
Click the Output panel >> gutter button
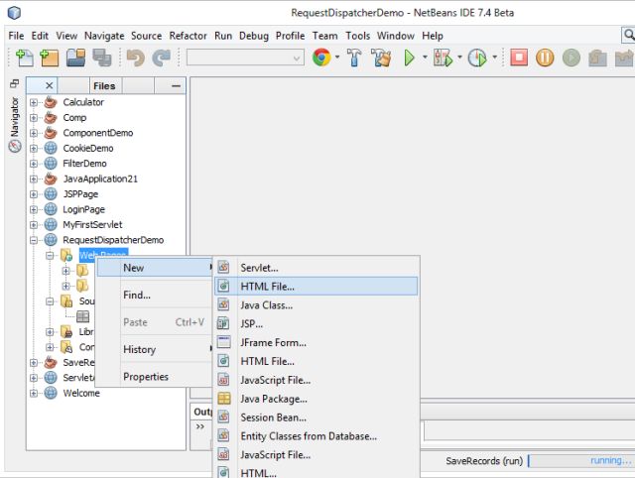coord(200,426)
